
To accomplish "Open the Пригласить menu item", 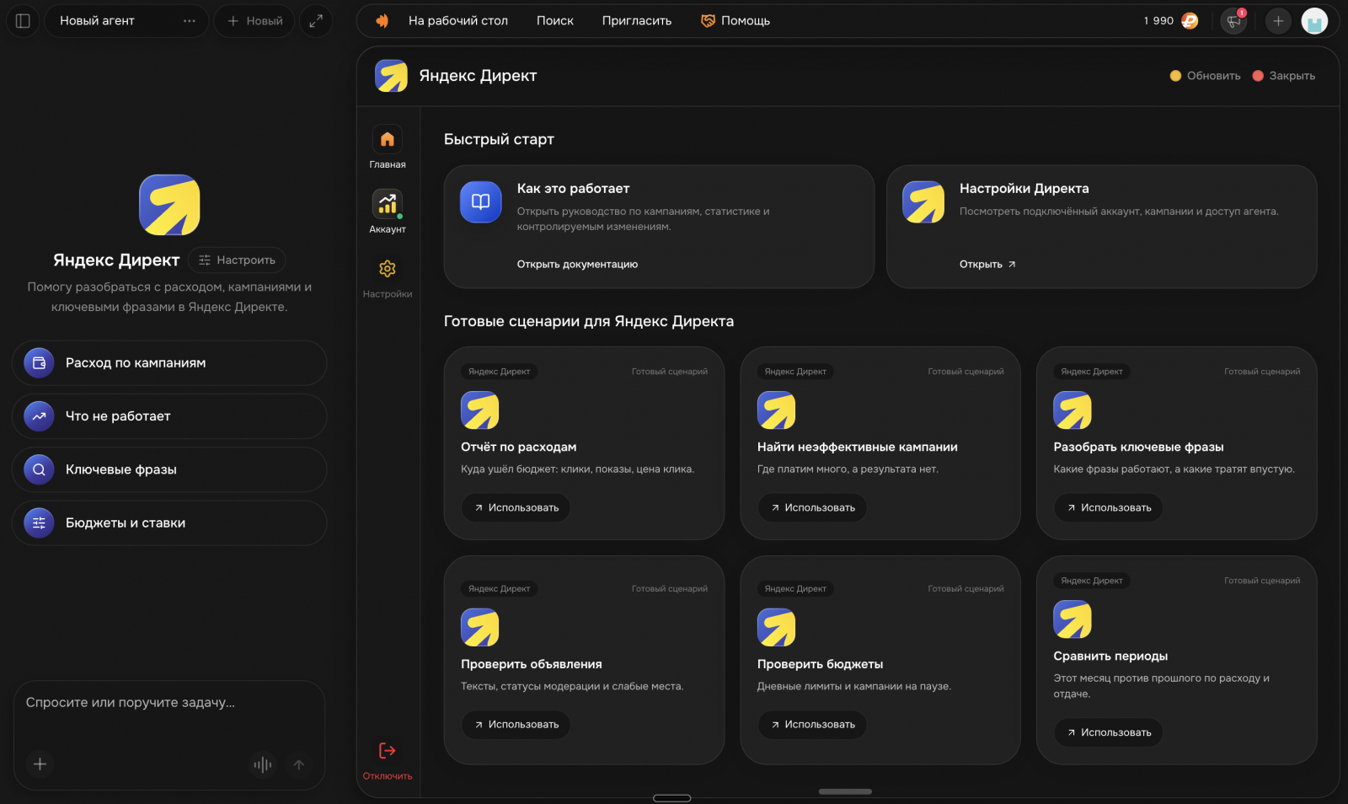I will pyautogui.click(x=637, y=21).
